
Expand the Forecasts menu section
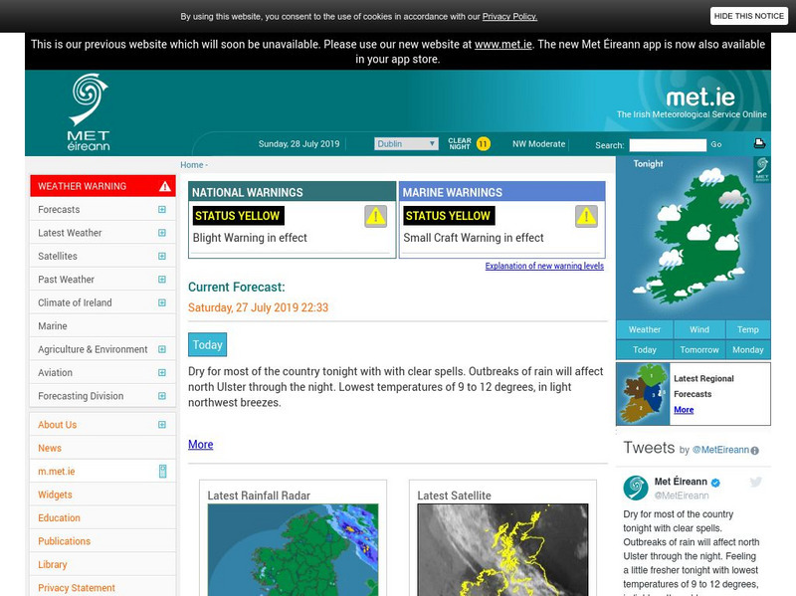pos(162,210)
